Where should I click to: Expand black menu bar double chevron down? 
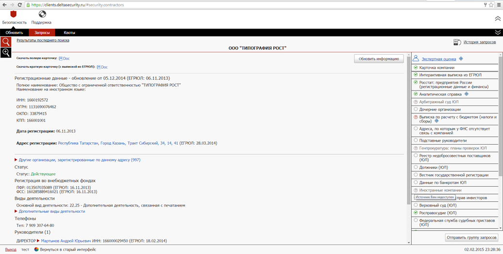pos(498,32)
